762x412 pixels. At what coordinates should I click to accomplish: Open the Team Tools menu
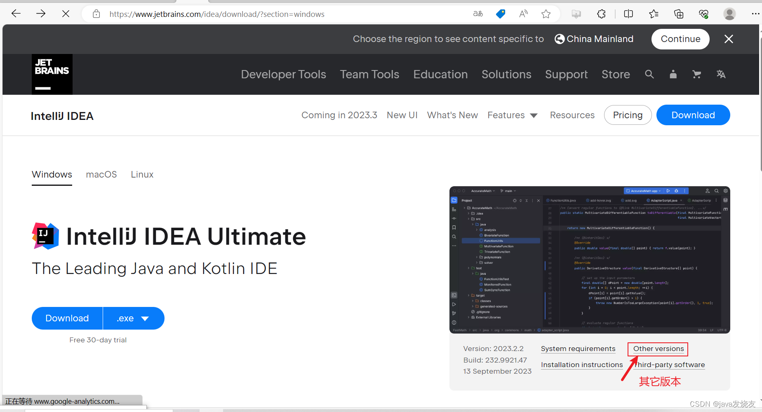coord(369,74)
